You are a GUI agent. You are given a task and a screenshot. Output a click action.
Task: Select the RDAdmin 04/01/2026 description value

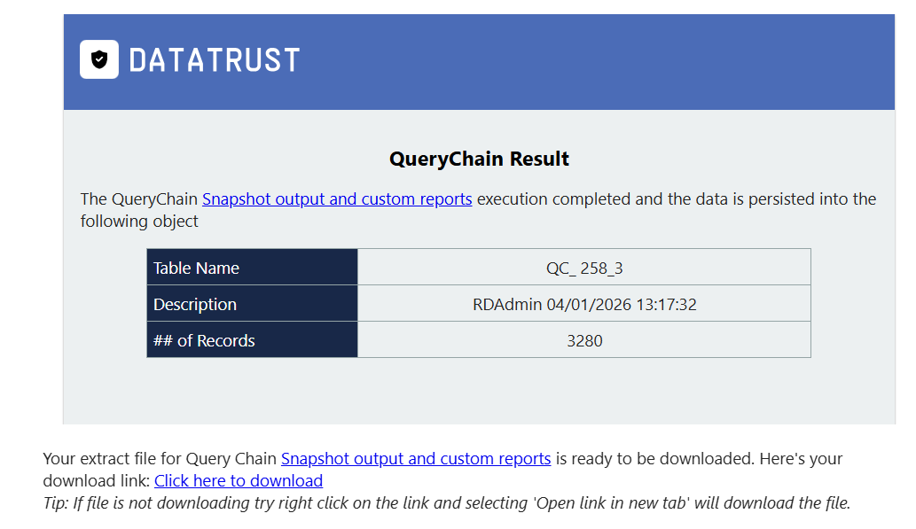584,304
